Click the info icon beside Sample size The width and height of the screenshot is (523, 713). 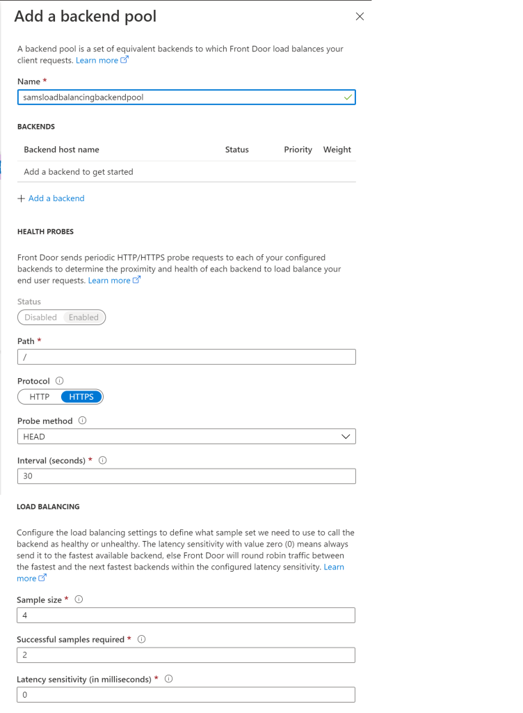tap(79, 600)
